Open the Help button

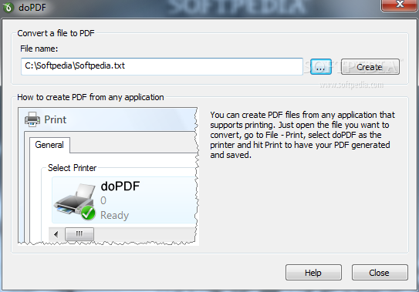click(x=313, y=273)
